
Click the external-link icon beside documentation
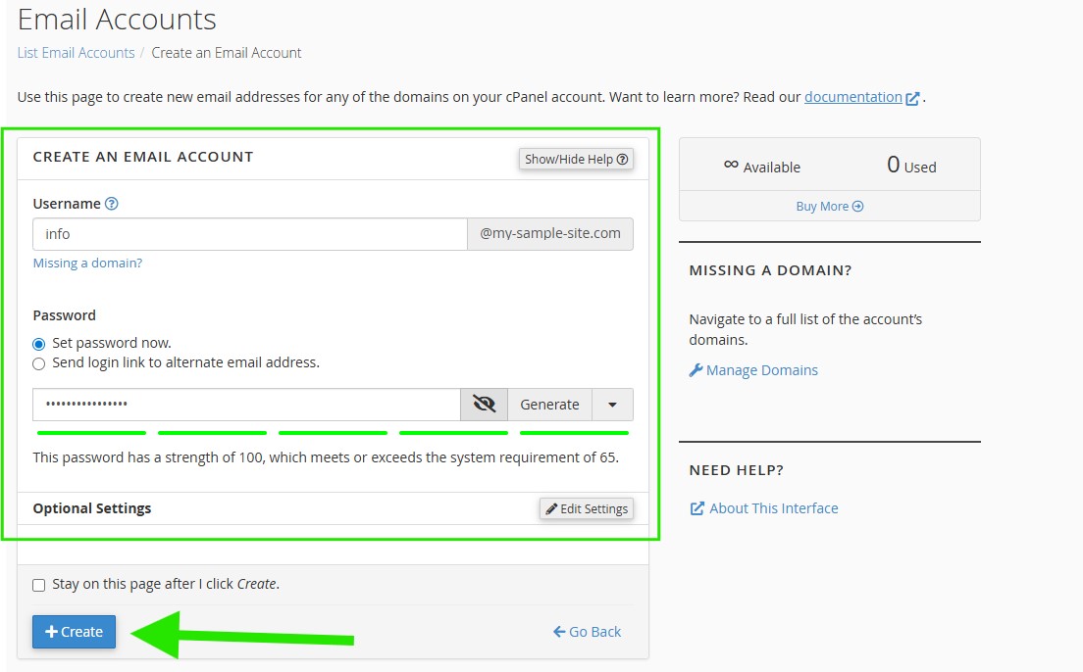pos(913,98)
